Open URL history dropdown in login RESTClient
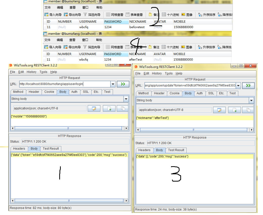Screen dimensions: 263x215 (x=113, y=84)
